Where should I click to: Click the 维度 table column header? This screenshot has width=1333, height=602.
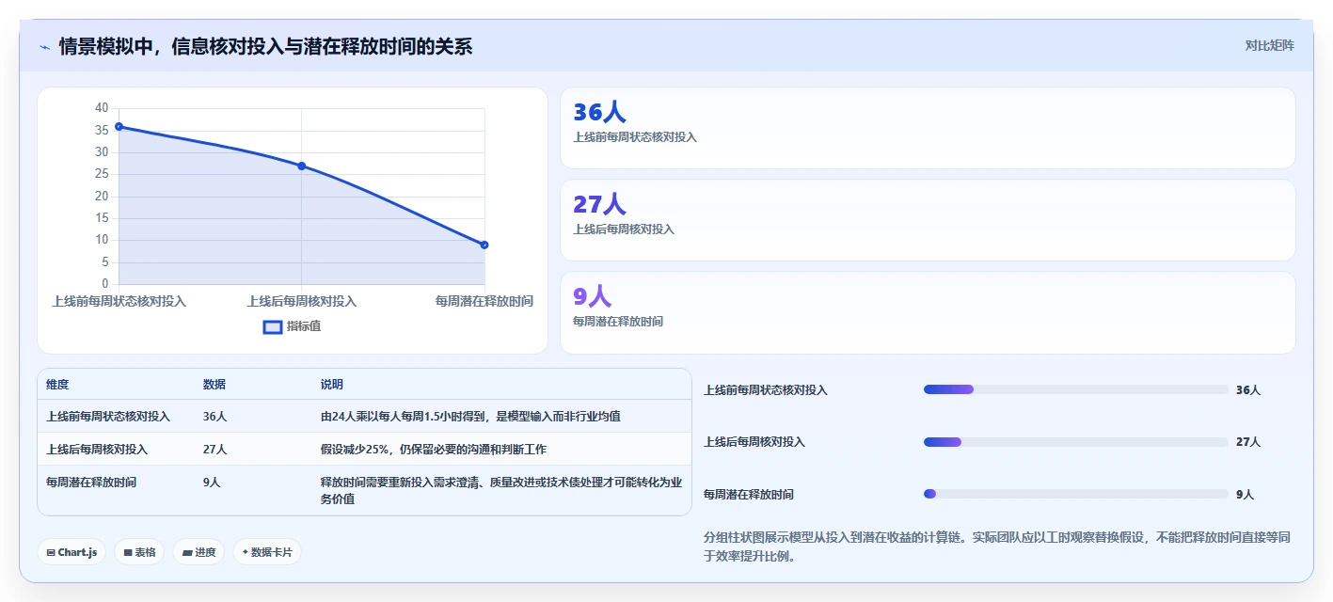coord(57,385)
